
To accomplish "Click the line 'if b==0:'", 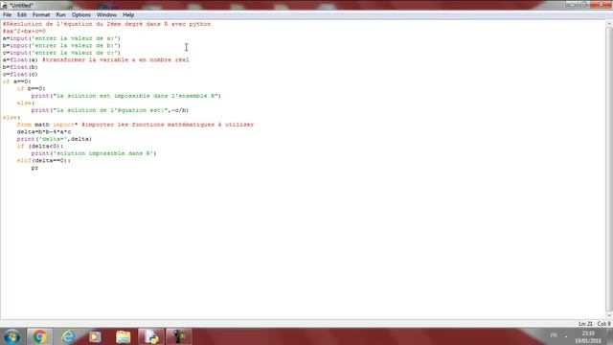I will [32, 89].
